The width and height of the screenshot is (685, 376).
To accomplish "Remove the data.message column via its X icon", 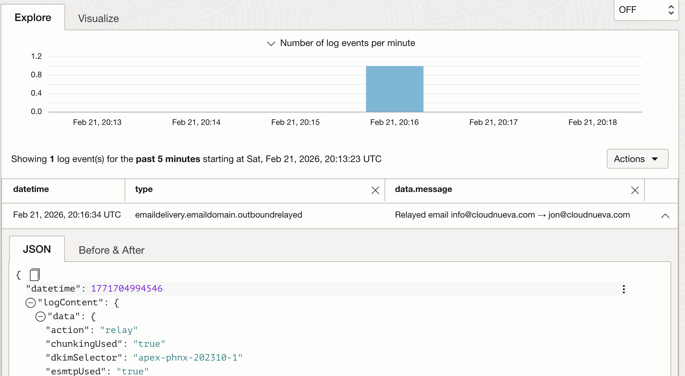I will click(634, 190).
